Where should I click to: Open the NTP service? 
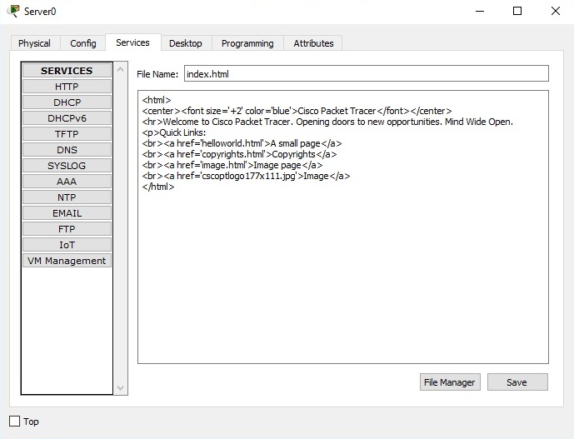pyautogui.click(x=67, y=197)
